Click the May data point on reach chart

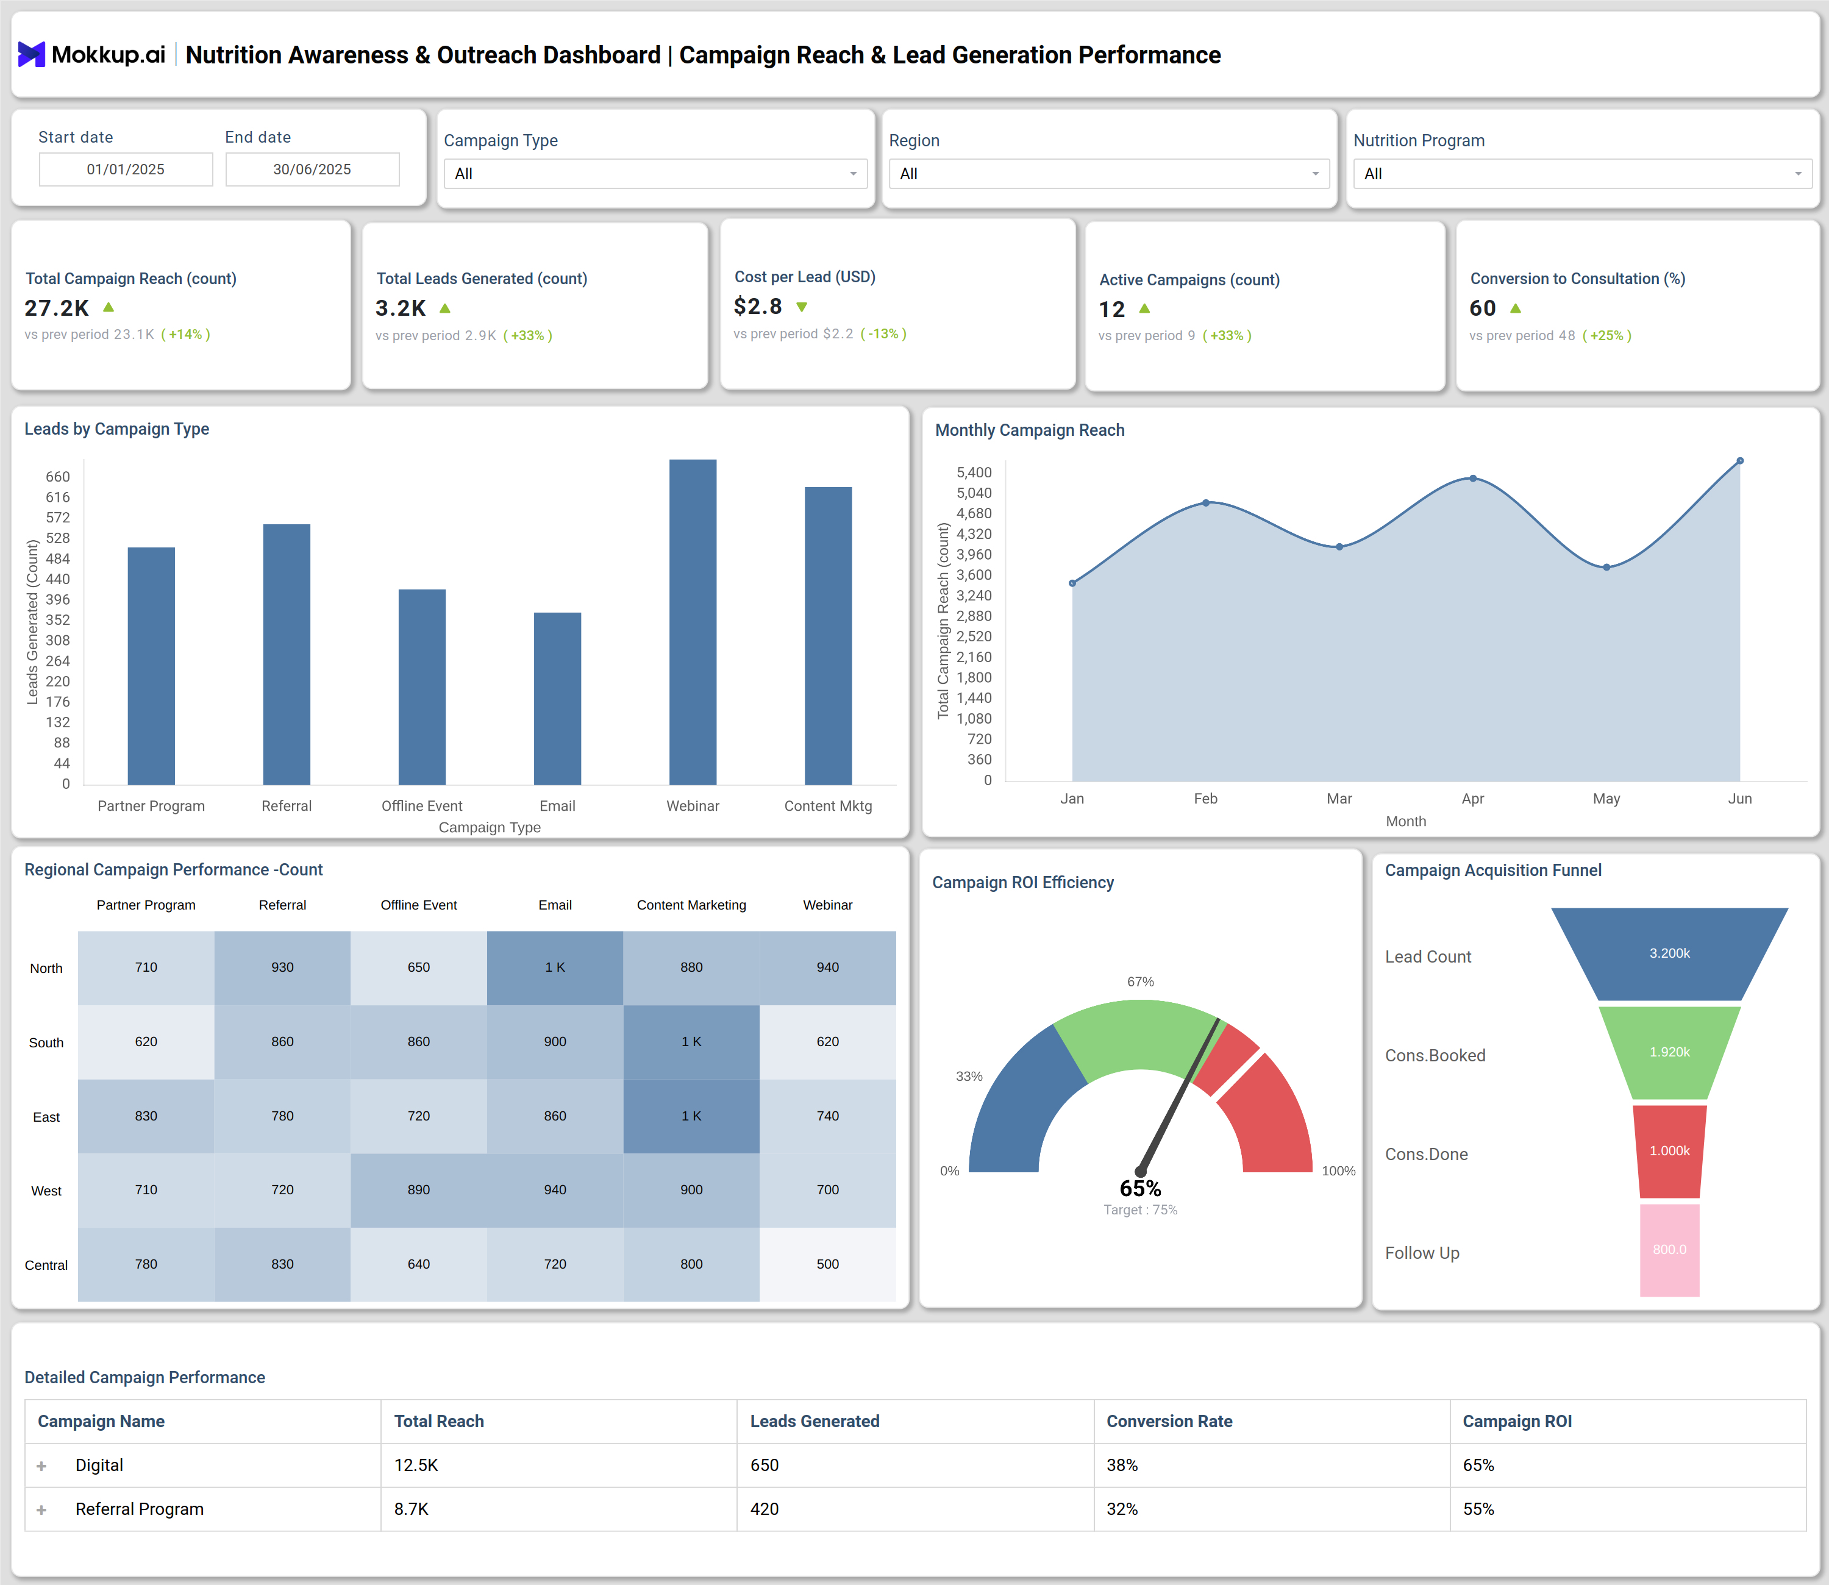[1606, 567]
